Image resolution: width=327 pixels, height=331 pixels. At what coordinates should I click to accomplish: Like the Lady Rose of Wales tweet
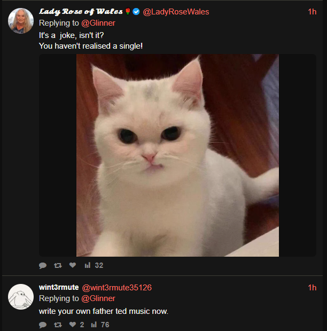[73, 265]
